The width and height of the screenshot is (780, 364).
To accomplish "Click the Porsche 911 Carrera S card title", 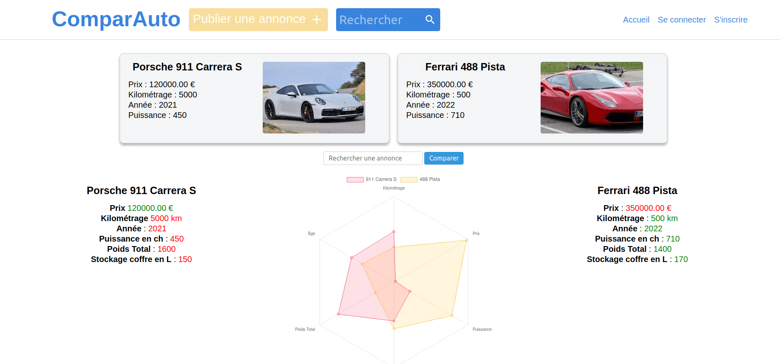I will (187, 67).
